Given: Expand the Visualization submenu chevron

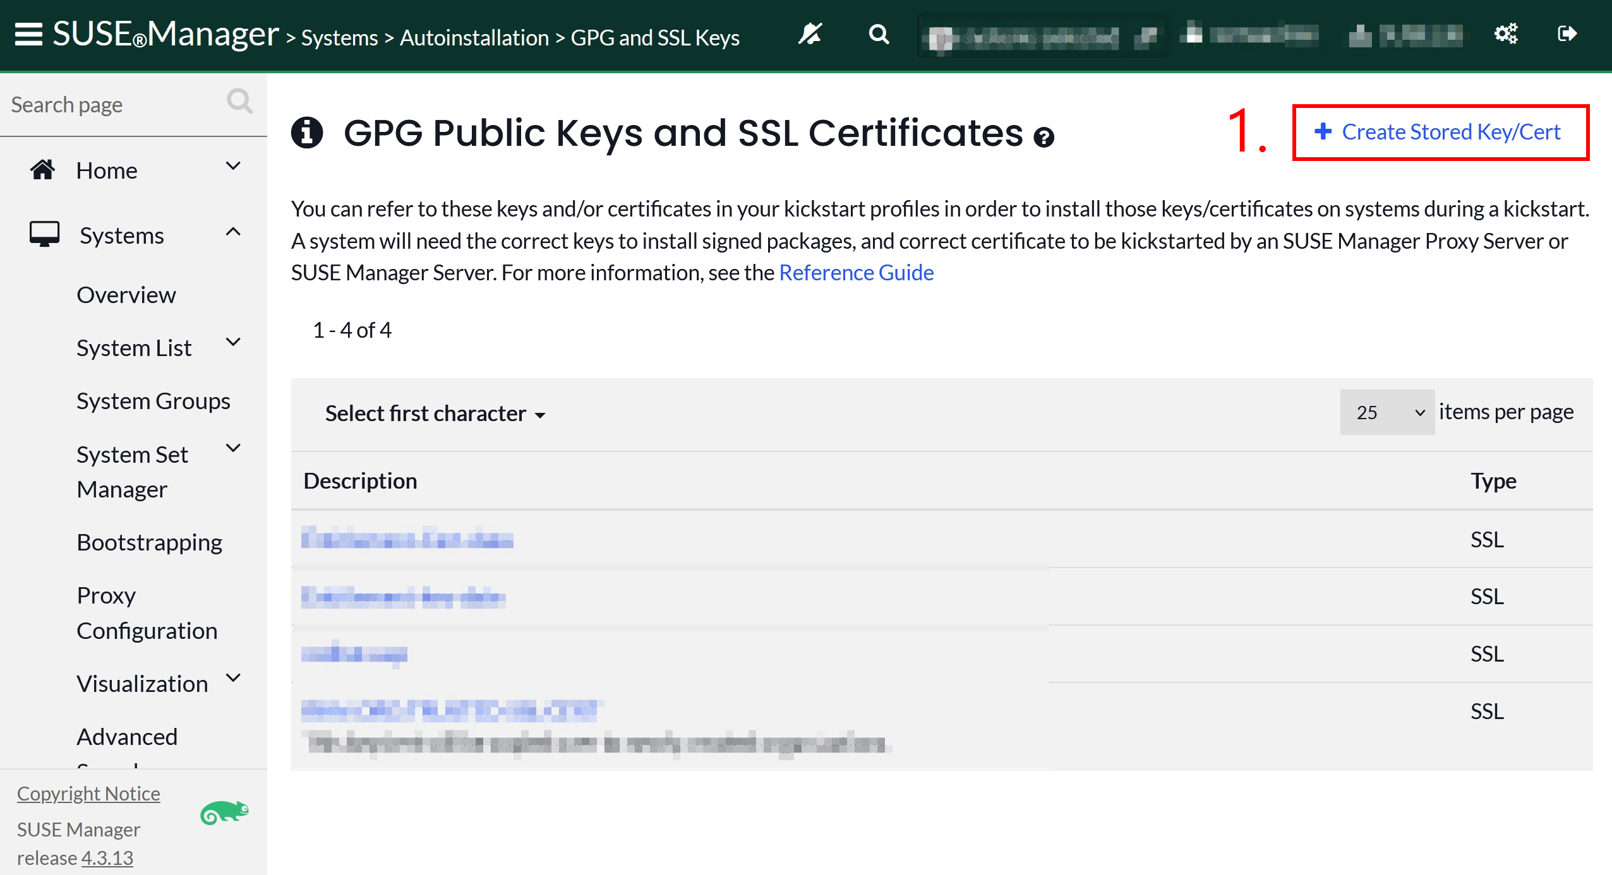Looking at the screenshot, I should (x=233, y=678).
